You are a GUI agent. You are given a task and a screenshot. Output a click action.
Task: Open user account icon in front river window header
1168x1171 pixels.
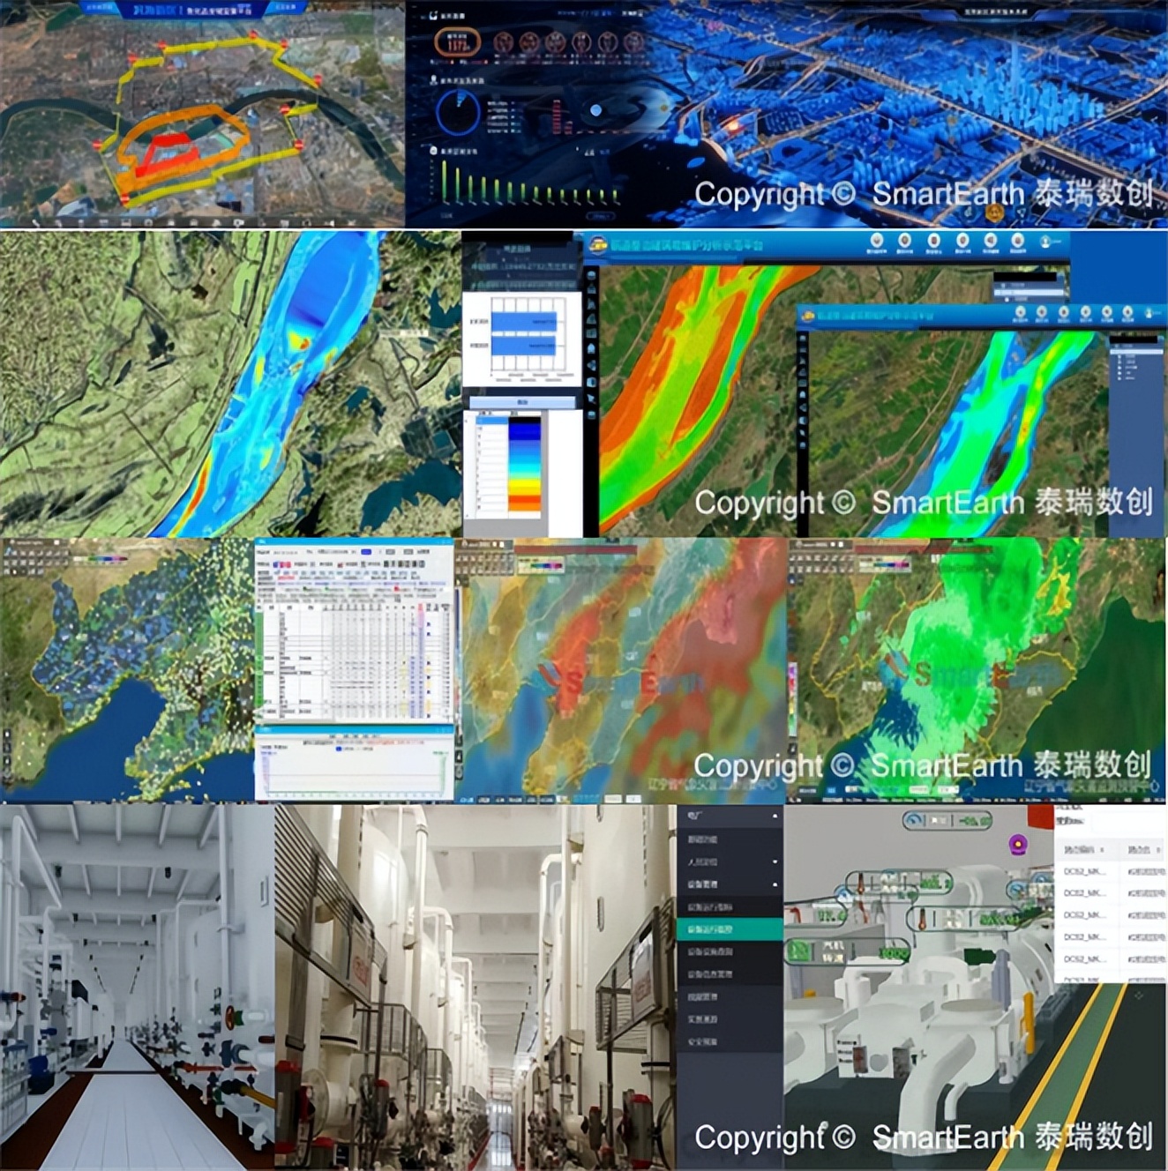click(x=1149, y=312)
